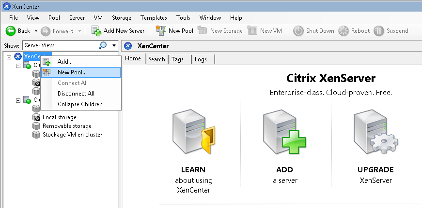This screenshot has width=422, height=208.
Task: Open the Storage menu
Action: [121, 18]
